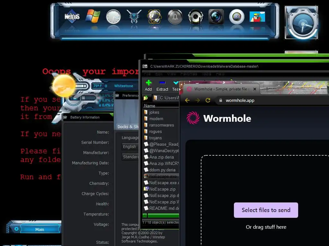Select the @WanaDecrypt file
Screen dimensions: 329x246
[161, 151]
